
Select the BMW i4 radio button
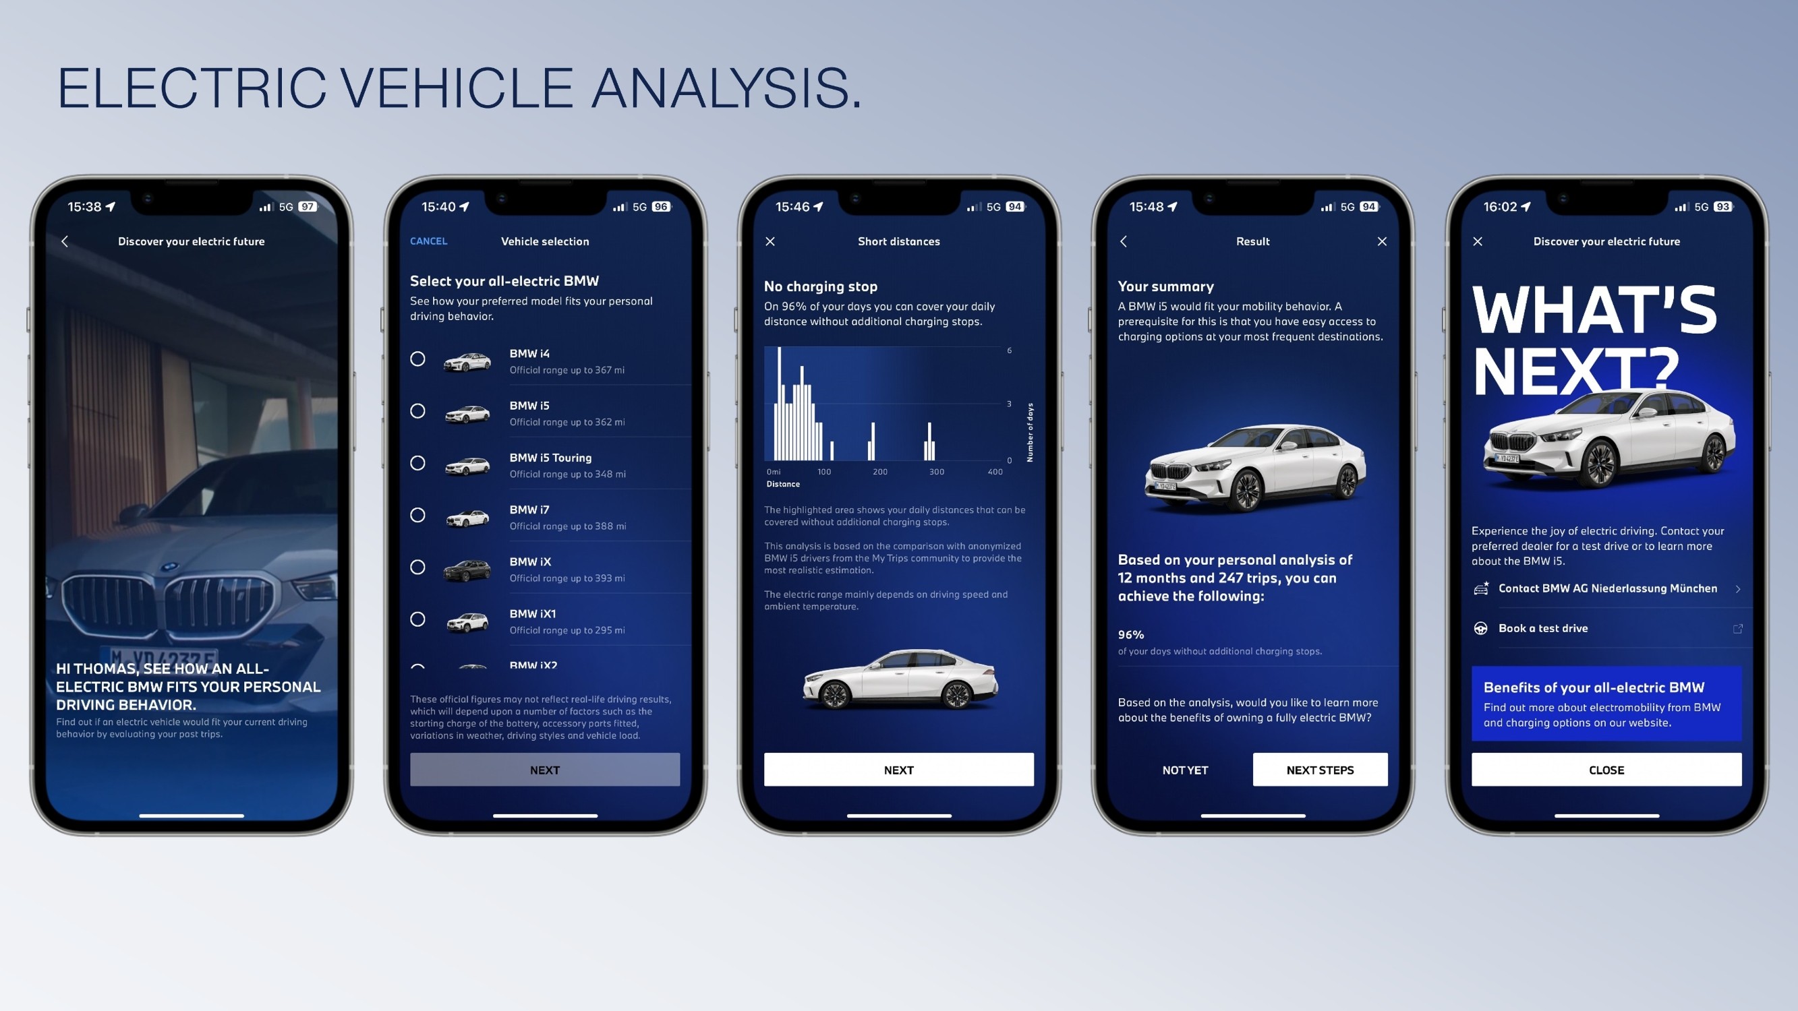[419, 357]
